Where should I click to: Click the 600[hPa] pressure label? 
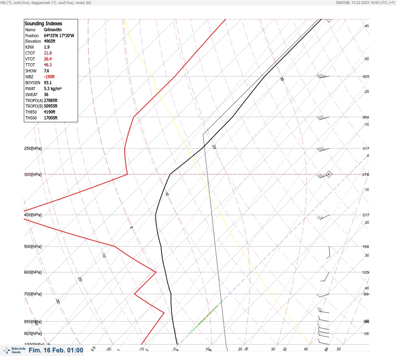[x=33, y=272]
